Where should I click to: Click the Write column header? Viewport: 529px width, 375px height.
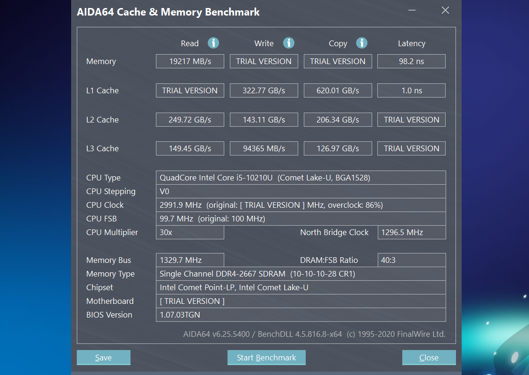click(x=264, y=43)
